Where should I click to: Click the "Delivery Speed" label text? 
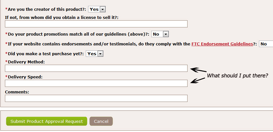coord(25,77)
